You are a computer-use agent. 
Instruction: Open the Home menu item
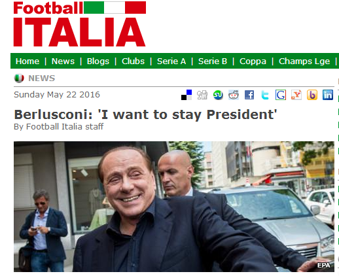tap(27, 61)
